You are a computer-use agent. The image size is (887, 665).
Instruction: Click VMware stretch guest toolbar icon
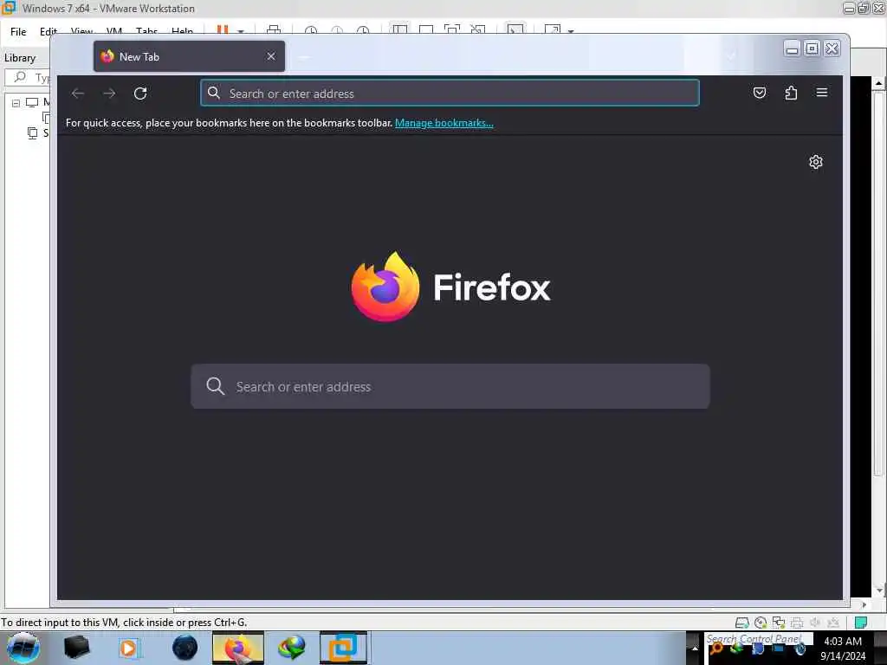[x=553, y=30]
